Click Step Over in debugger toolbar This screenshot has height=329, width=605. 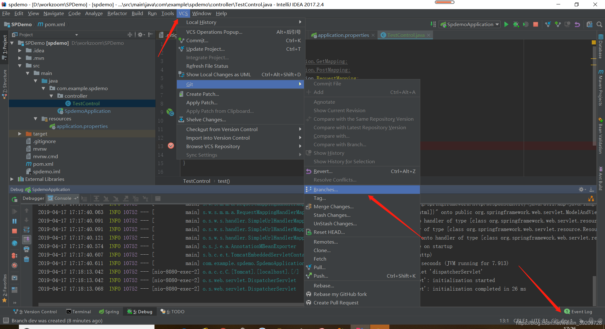coord(96,199)
